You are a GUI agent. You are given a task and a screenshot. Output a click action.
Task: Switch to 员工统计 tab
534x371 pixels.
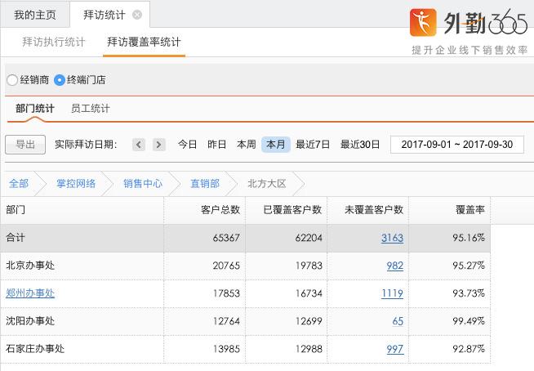90,109
